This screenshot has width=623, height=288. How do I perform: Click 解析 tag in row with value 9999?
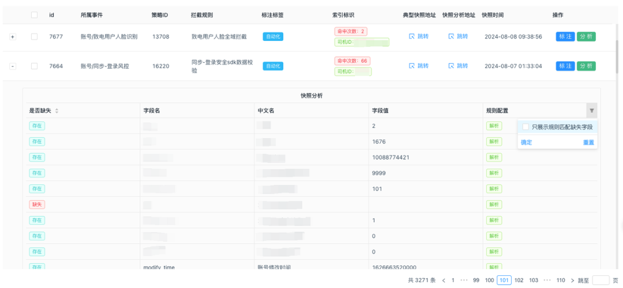tap(494, 173)
